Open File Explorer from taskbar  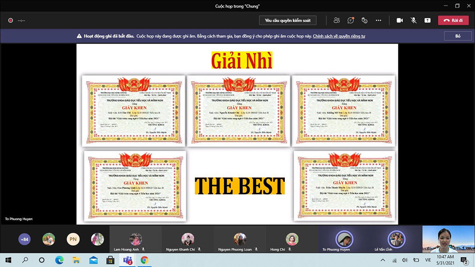(77, 260)
